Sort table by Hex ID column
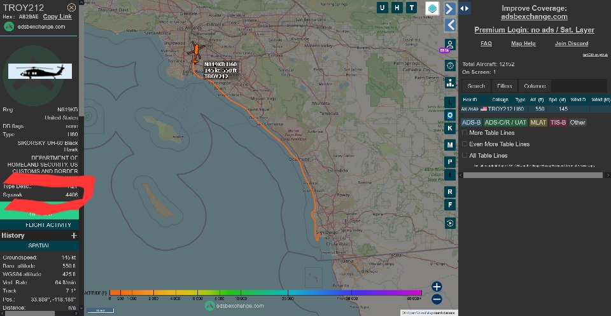 (x=470, y=100)
